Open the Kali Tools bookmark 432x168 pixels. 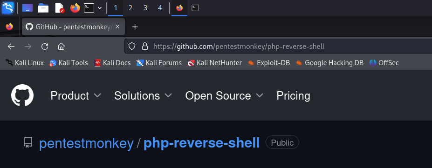pos(69,63)
